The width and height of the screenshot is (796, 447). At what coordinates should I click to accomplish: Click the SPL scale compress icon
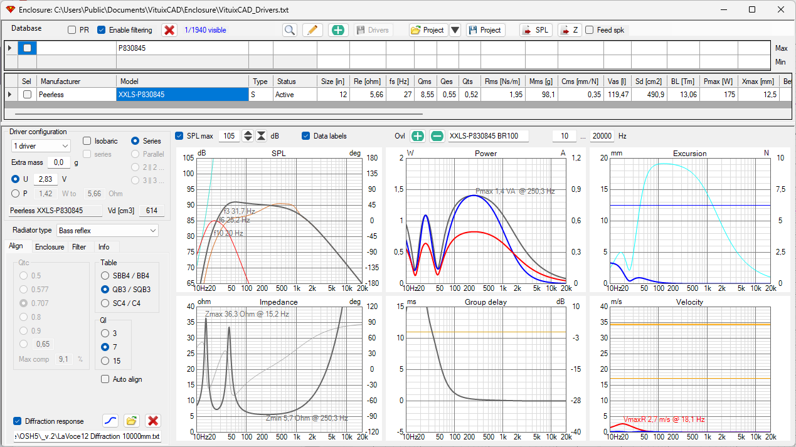261,136
